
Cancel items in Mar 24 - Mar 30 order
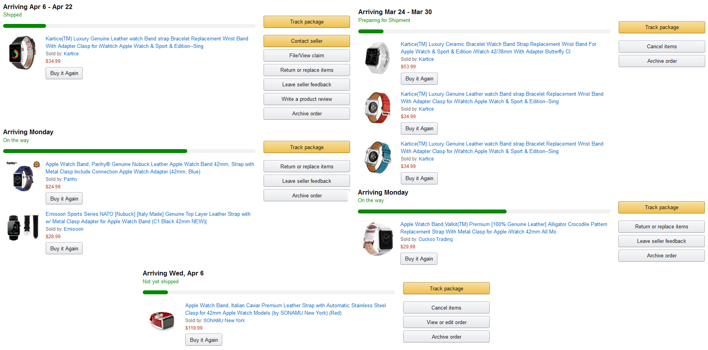click(x=662, y=46)
